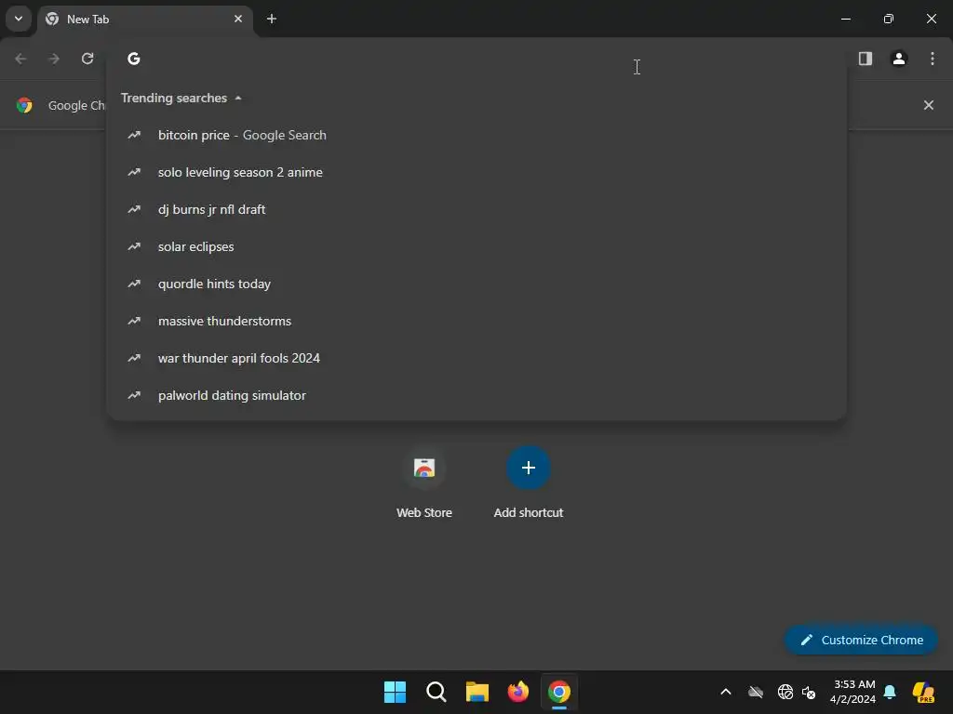Click the OneDrive cloud tray icon
The width and height of the screenshot is (953, 714).
point(756,692)
